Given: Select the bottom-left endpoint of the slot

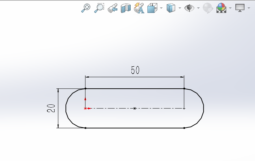Looking at the screenshot, I should click(85, 128).
